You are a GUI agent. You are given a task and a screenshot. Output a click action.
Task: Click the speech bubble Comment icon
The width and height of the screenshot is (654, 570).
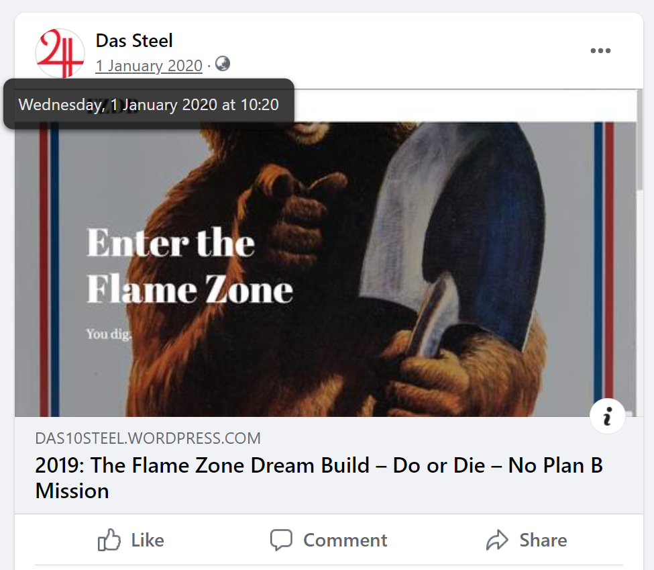click(281, 540)
